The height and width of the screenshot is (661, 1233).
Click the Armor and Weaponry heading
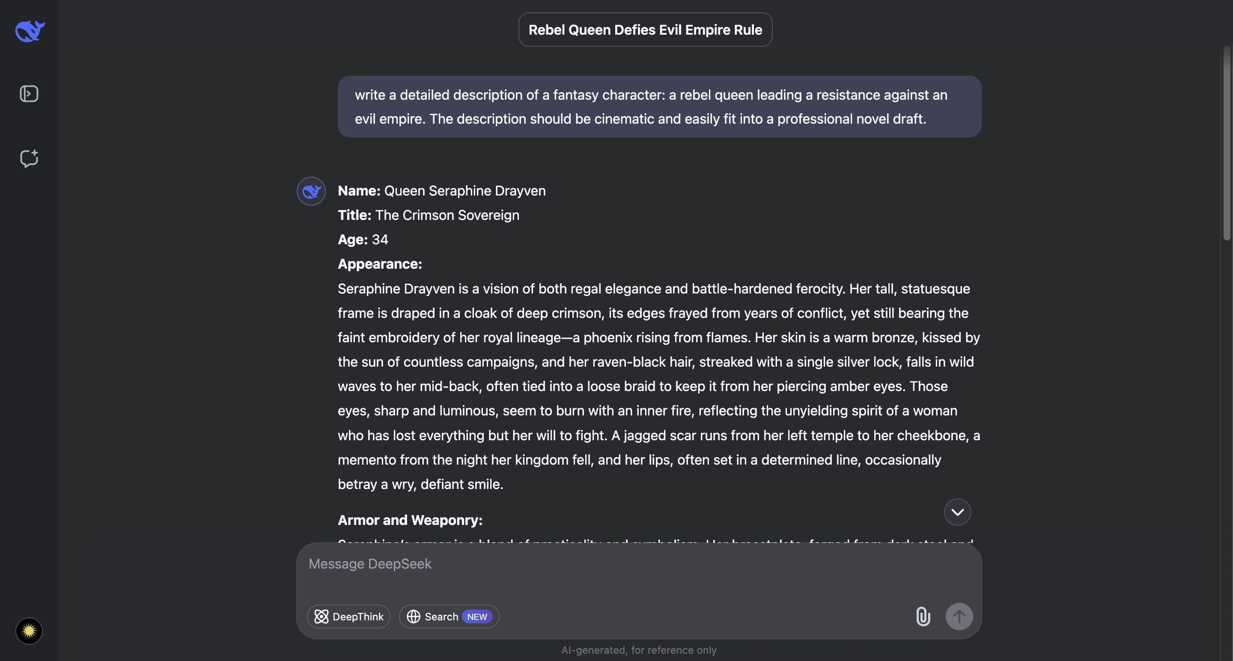(x=410, y=520)
